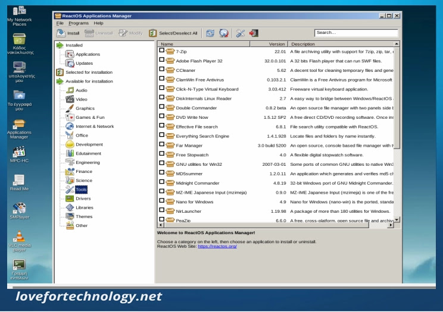Select the Free Stopwatch entry

point(192,155)
